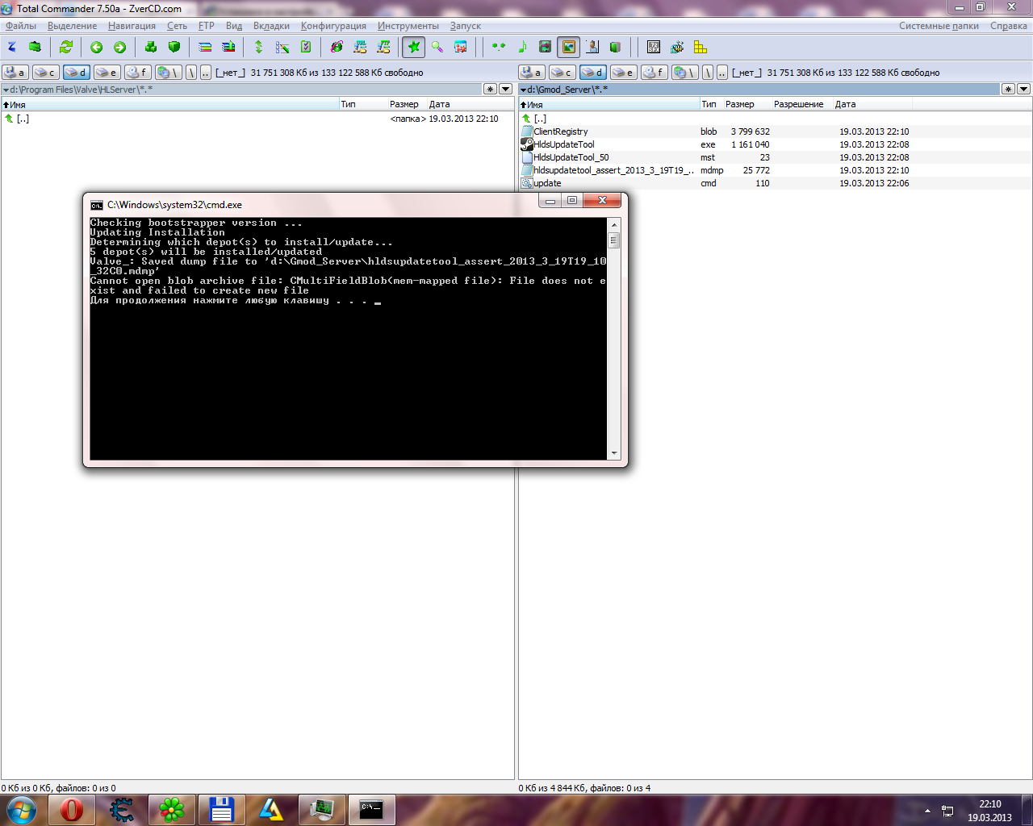Open the Файлы menu
This screenshot has width=1033, height=826.
pos(21,26)
